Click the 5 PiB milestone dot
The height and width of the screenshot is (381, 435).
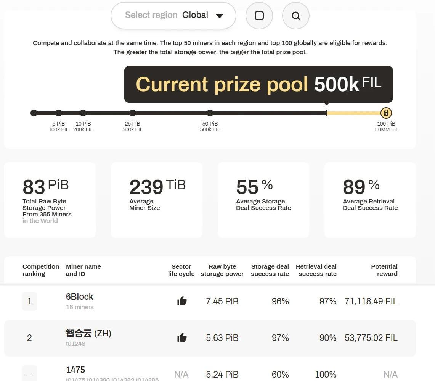pyautogui.click(x=59, y=113)
